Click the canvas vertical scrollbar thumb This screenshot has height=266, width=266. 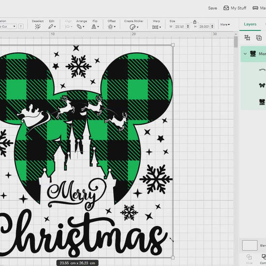tap(236, 42)
